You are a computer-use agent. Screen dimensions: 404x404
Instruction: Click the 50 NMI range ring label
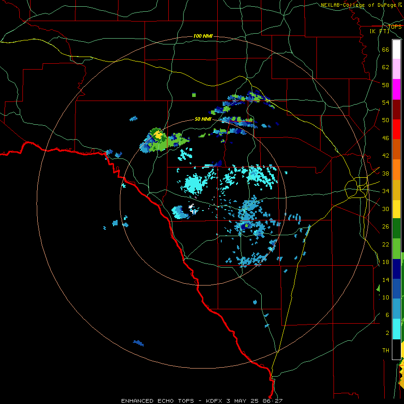coord(203,119)
